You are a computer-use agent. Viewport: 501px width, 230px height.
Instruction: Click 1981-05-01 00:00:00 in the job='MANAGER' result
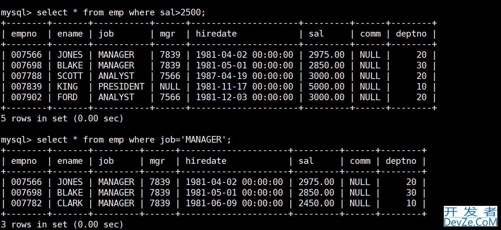point(234,193)
